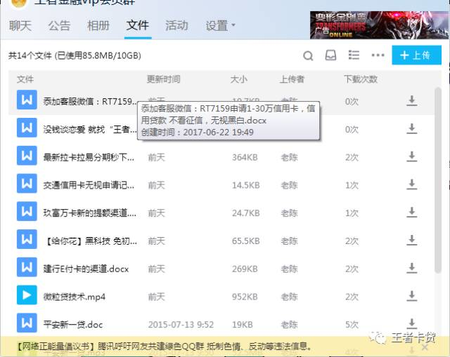Expand the 设置 settings dropdown
450x357 pixels.
(220, 26)
